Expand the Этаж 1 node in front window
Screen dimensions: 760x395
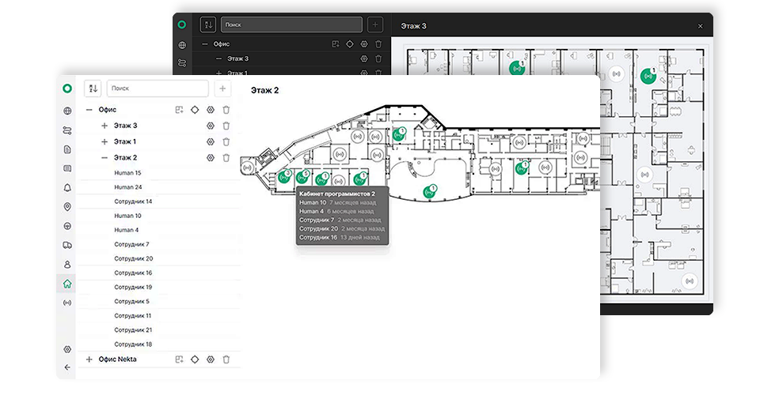[104, 141]
